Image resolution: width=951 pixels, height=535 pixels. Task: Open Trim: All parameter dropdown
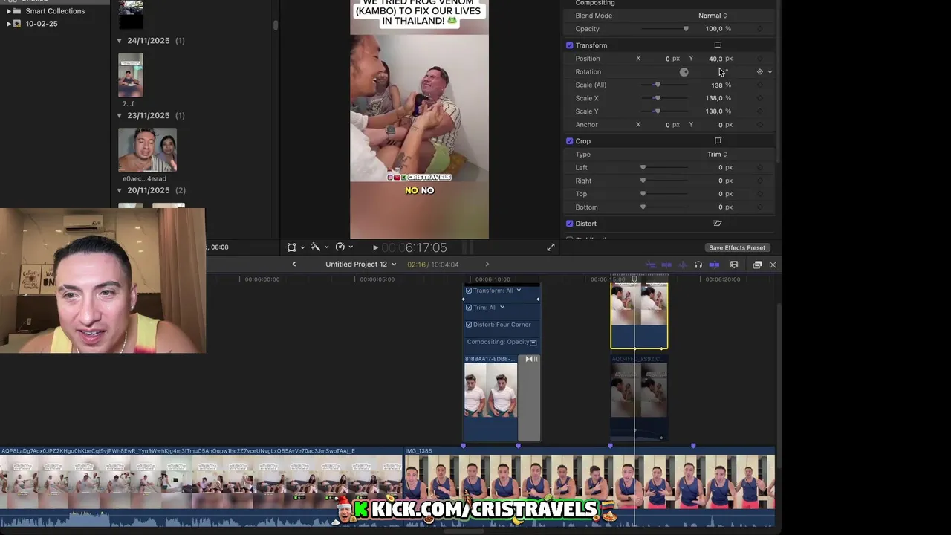coord(502,308)
